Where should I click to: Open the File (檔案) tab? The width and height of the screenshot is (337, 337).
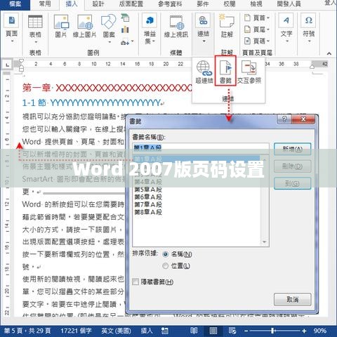tap(15, 4)
